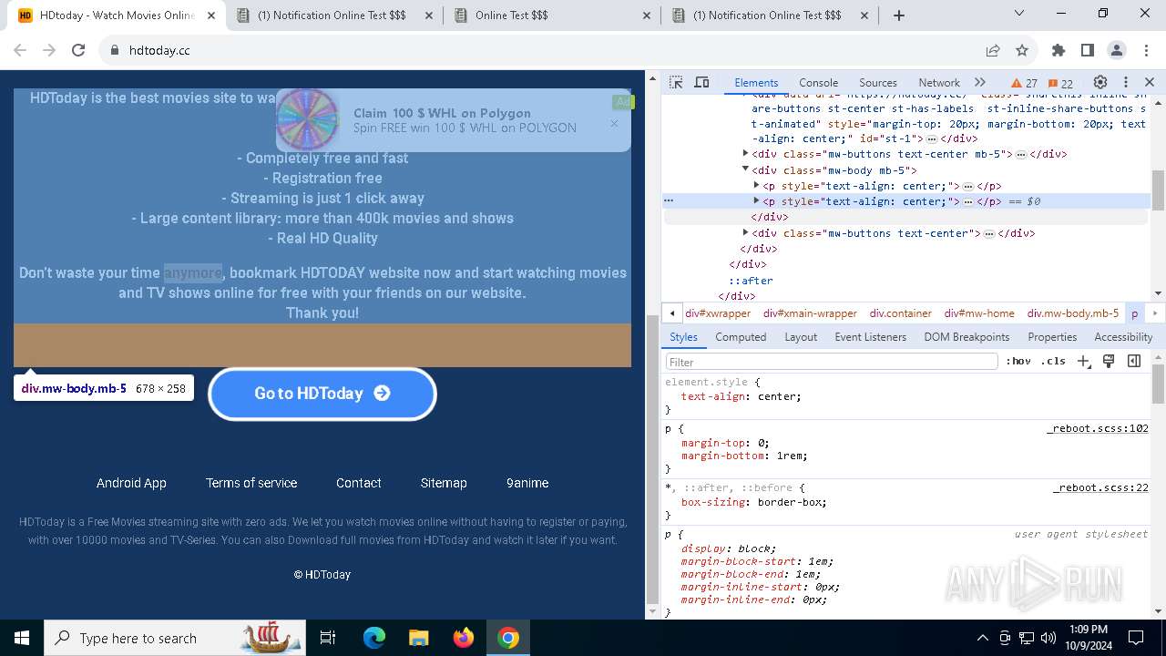Screen dimensions: 1166x656
Task: Select div#xwrapper breadcrumb
Action: coord(718,313)
